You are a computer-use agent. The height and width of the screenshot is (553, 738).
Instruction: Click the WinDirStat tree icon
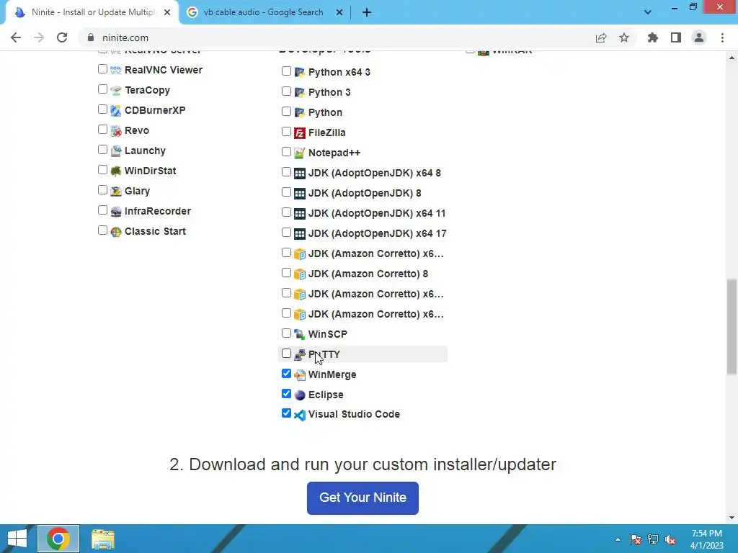tap(116, 171)
